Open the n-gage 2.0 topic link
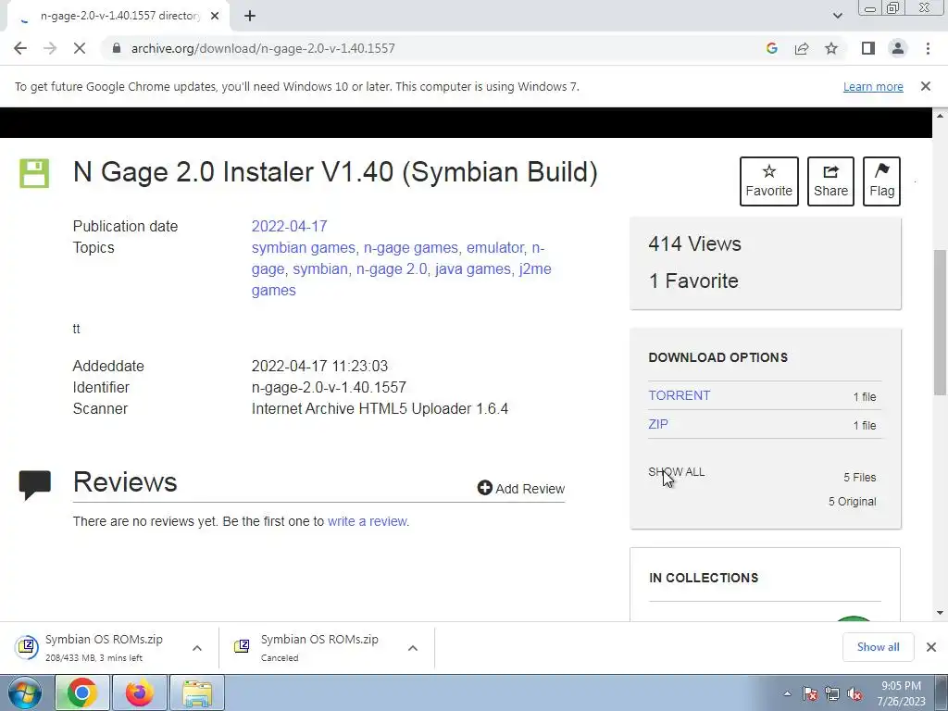948x711 pixels. (x=392, y=269)
